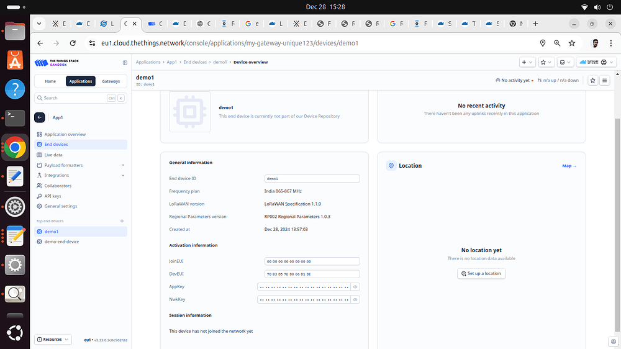Expand the Integrations section
The height and width of the screenshot is (349, 621).
coord(122,176)
